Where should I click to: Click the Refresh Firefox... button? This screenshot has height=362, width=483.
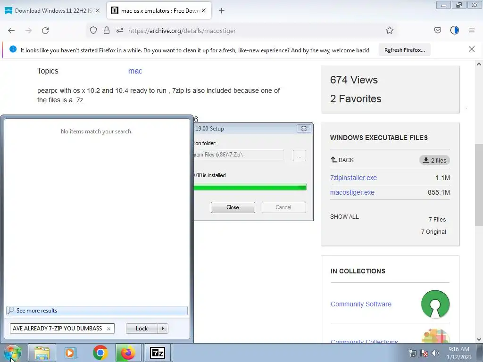tap(404, 50)
